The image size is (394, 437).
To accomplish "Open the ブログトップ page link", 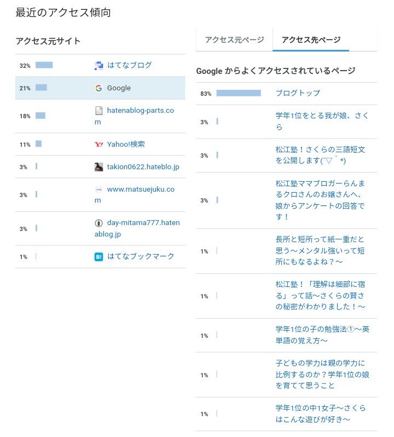I will (x=298, y=93).
